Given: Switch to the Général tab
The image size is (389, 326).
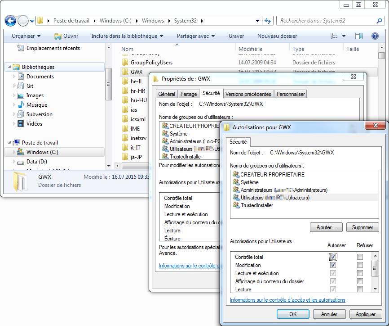Looking at the screenshot, I should point(167,94).
